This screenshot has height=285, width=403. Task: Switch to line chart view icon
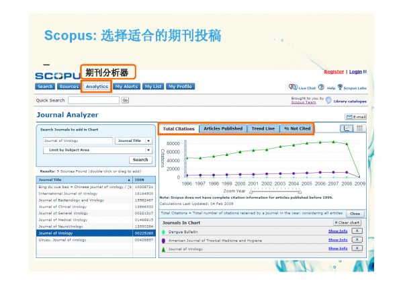(x=347, y=128)
